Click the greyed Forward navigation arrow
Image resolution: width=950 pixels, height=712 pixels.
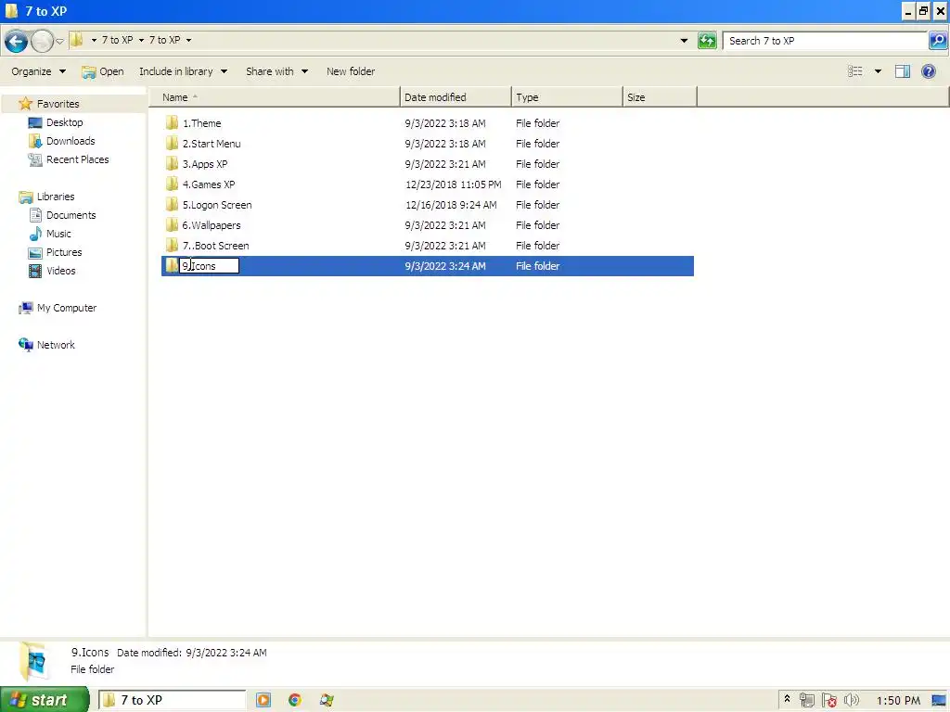pos(43,41)
